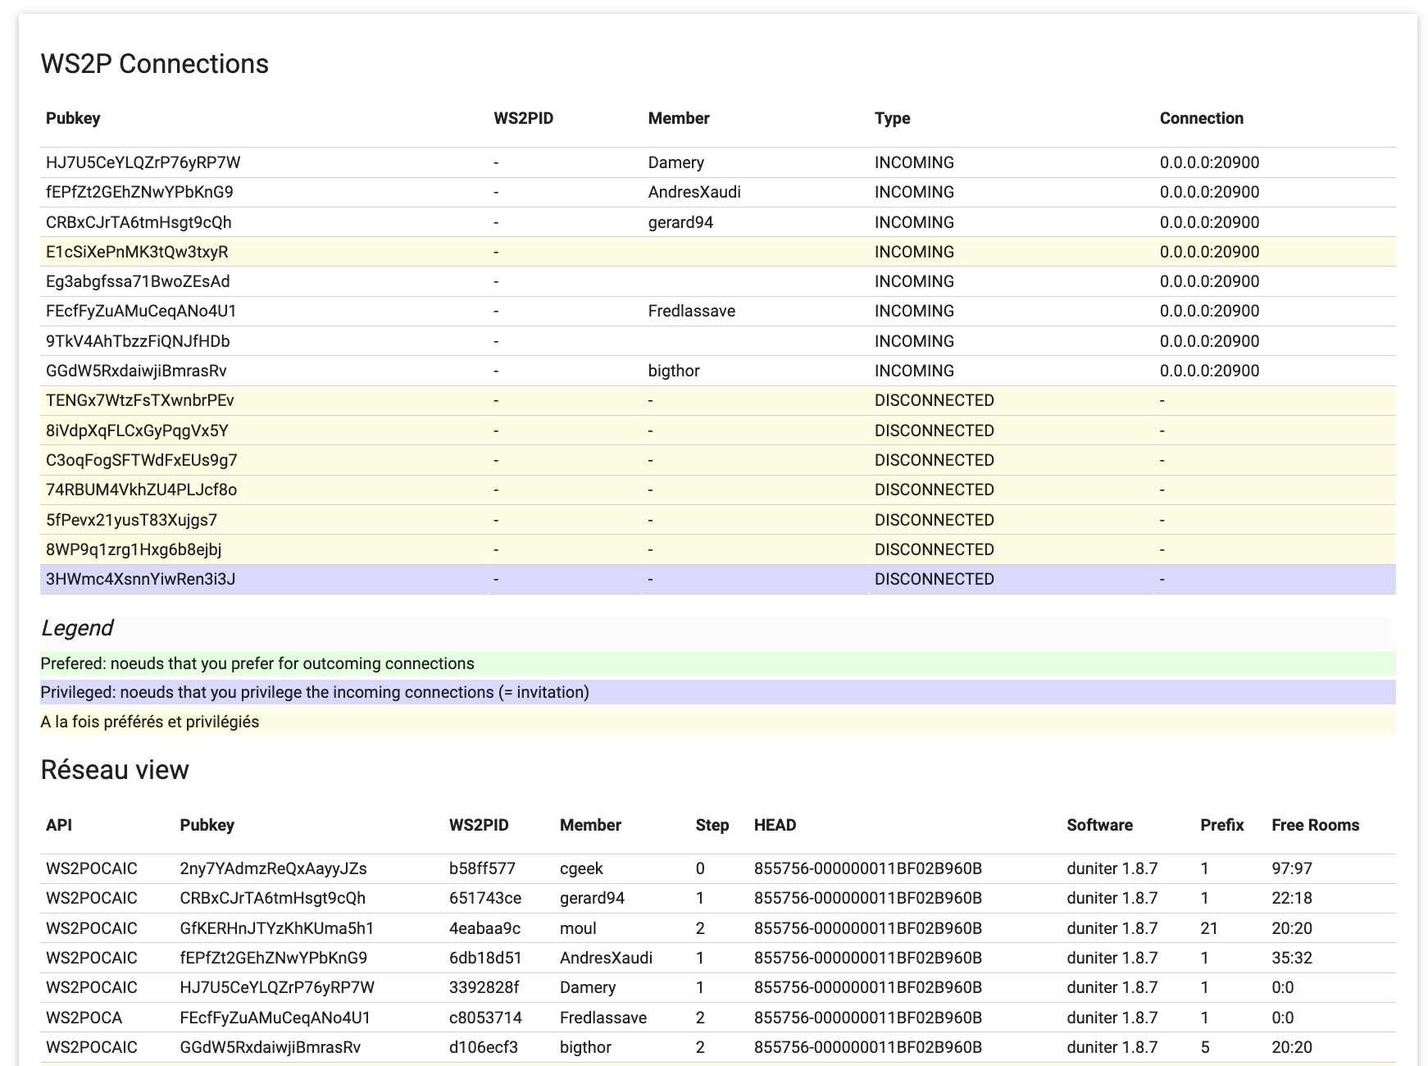Click free rooms value 22:18
The height and width of the screenshot is (1066, 1428).
point(1292,898)
